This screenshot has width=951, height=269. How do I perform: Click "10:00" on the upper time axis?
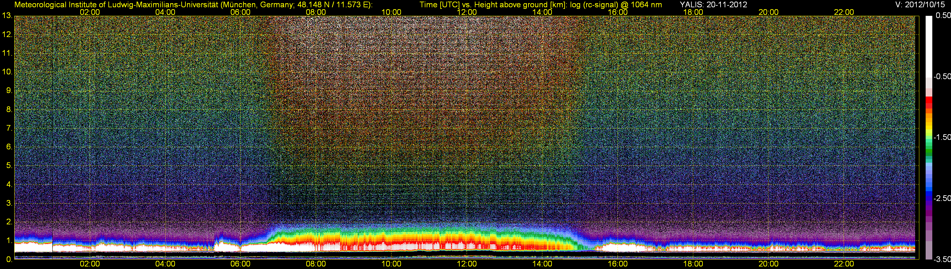391,12
